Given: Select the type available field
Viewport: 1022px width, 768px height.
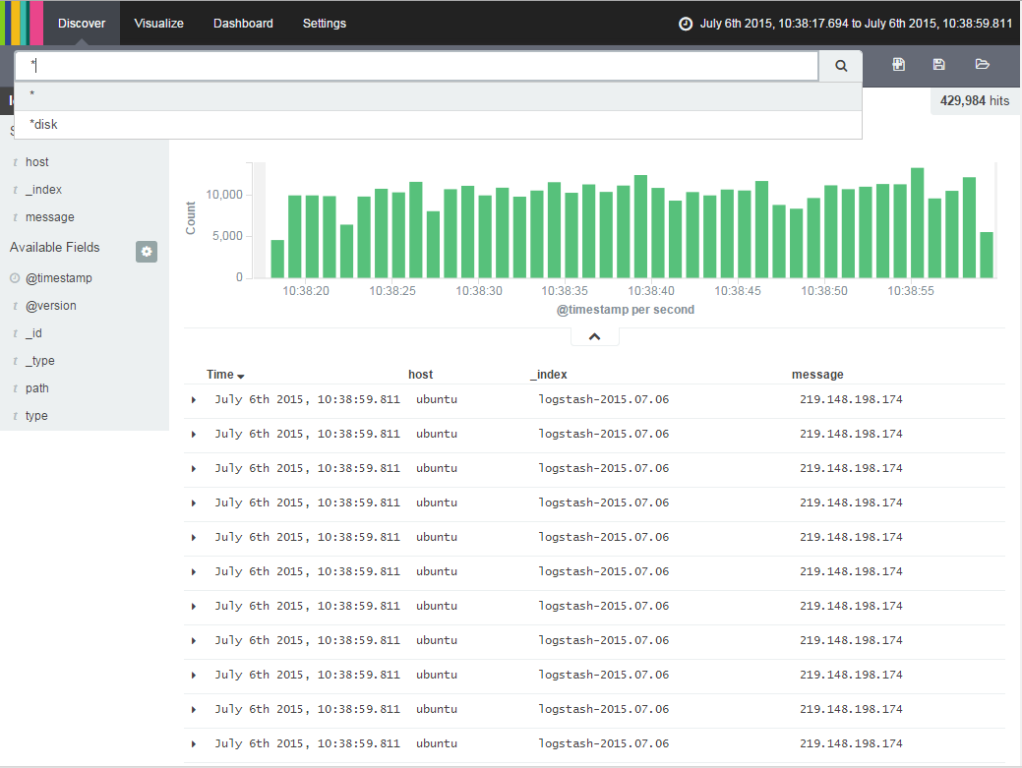Looking at the screenshot, I should 36,416.
